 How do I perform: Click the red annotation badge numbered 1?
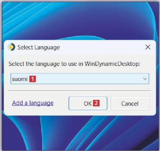(x=32, y=79)
